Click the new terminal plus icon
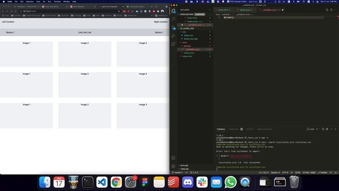Viewport: 339px width, 191px height. point(317,129)
